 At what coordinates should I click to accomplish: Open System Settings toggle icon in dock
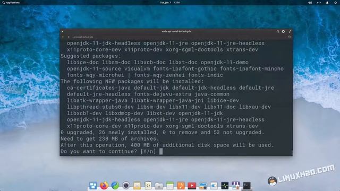(214, 186)
